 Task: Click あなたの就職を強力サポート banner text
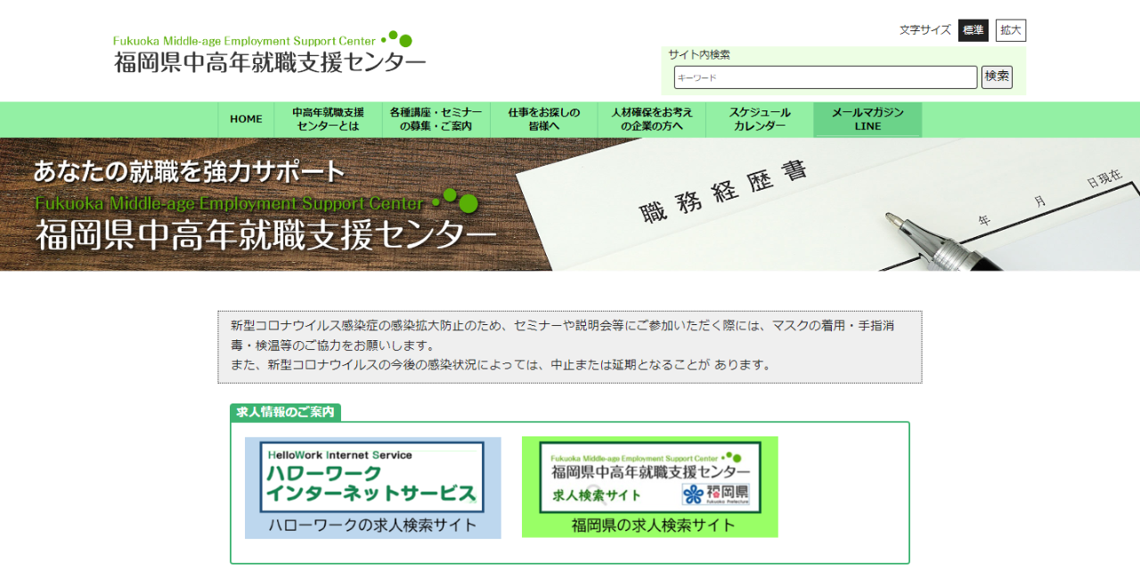point(189,171)
